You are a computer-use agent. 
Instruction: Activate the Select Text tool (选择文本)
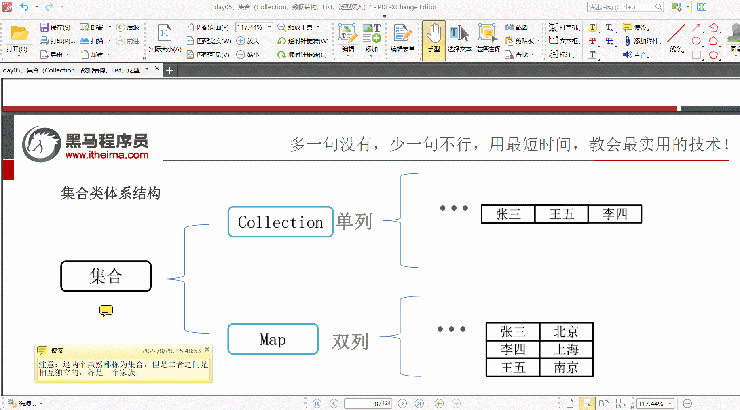pos(460,40)
